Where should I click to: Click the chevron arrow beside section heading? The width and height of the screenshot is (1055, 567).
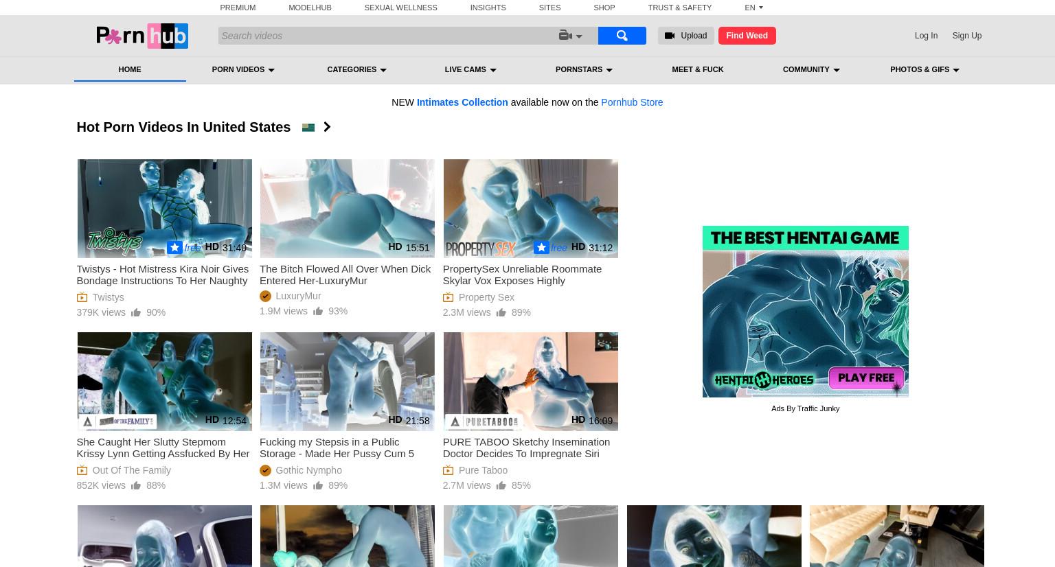pos(327,127)
